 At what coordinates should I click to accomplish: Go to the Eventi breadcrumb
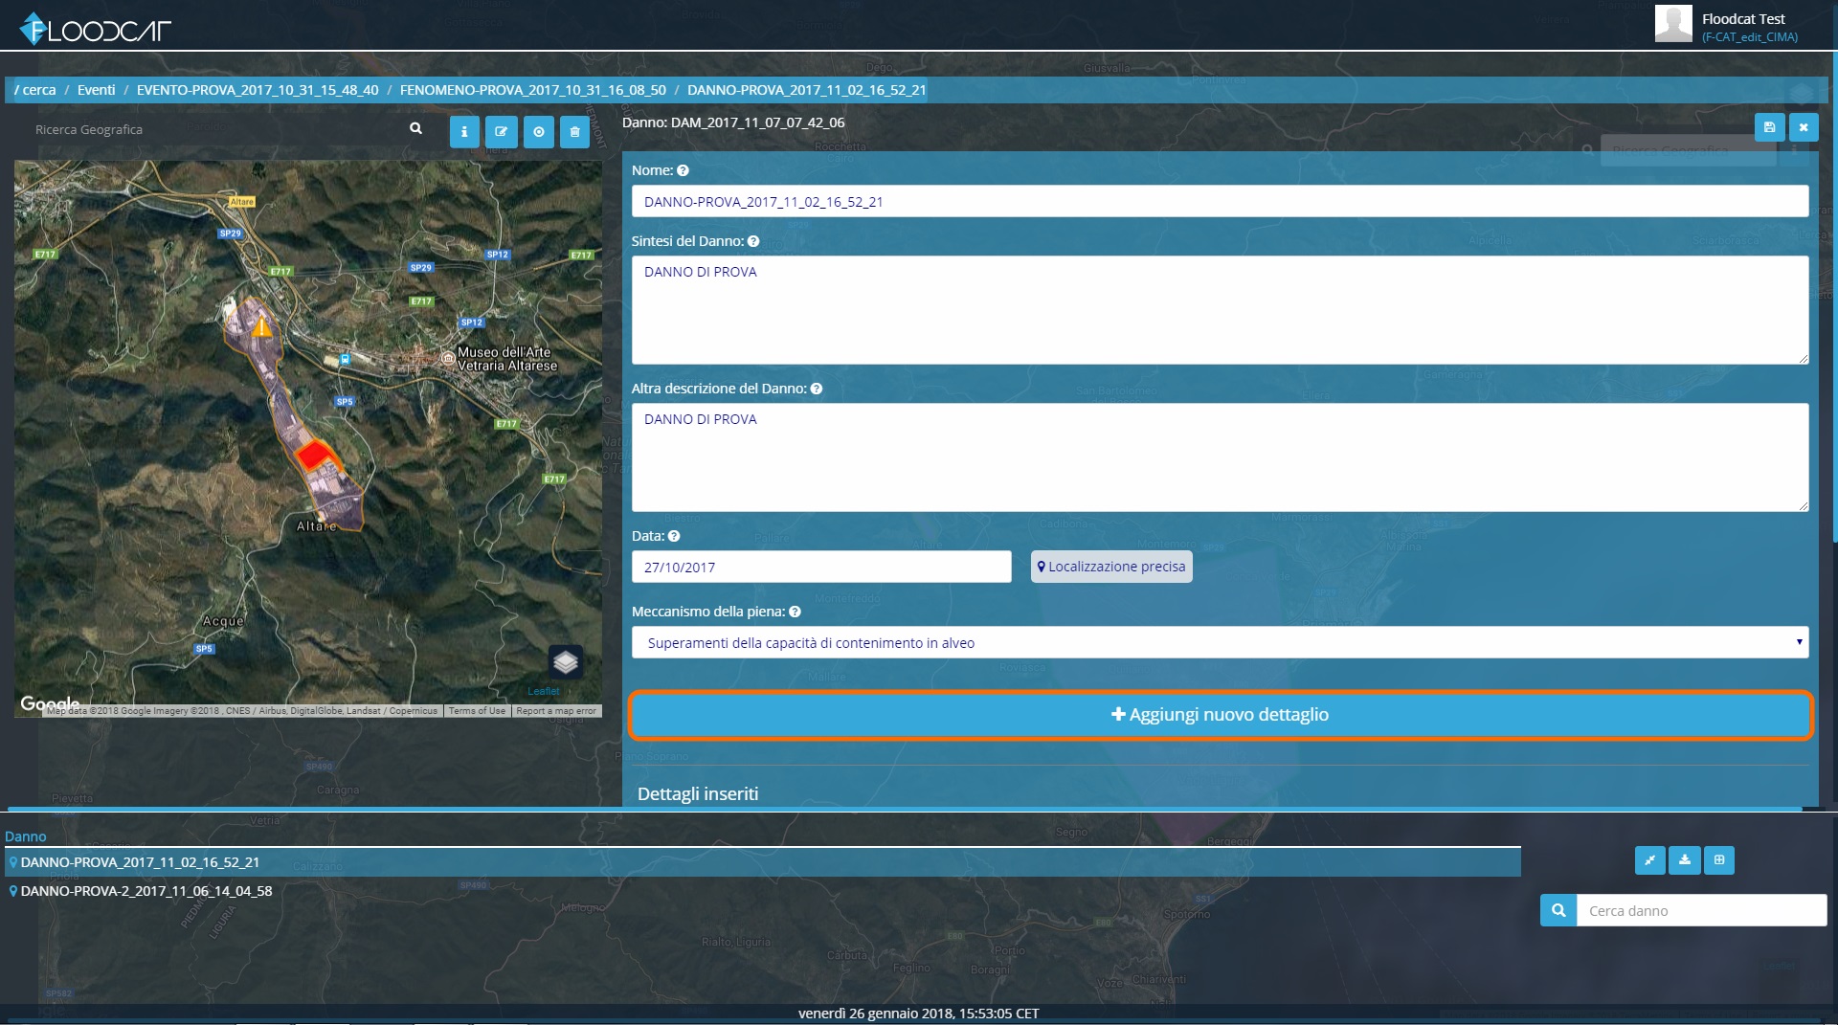[x=97, y=90]
